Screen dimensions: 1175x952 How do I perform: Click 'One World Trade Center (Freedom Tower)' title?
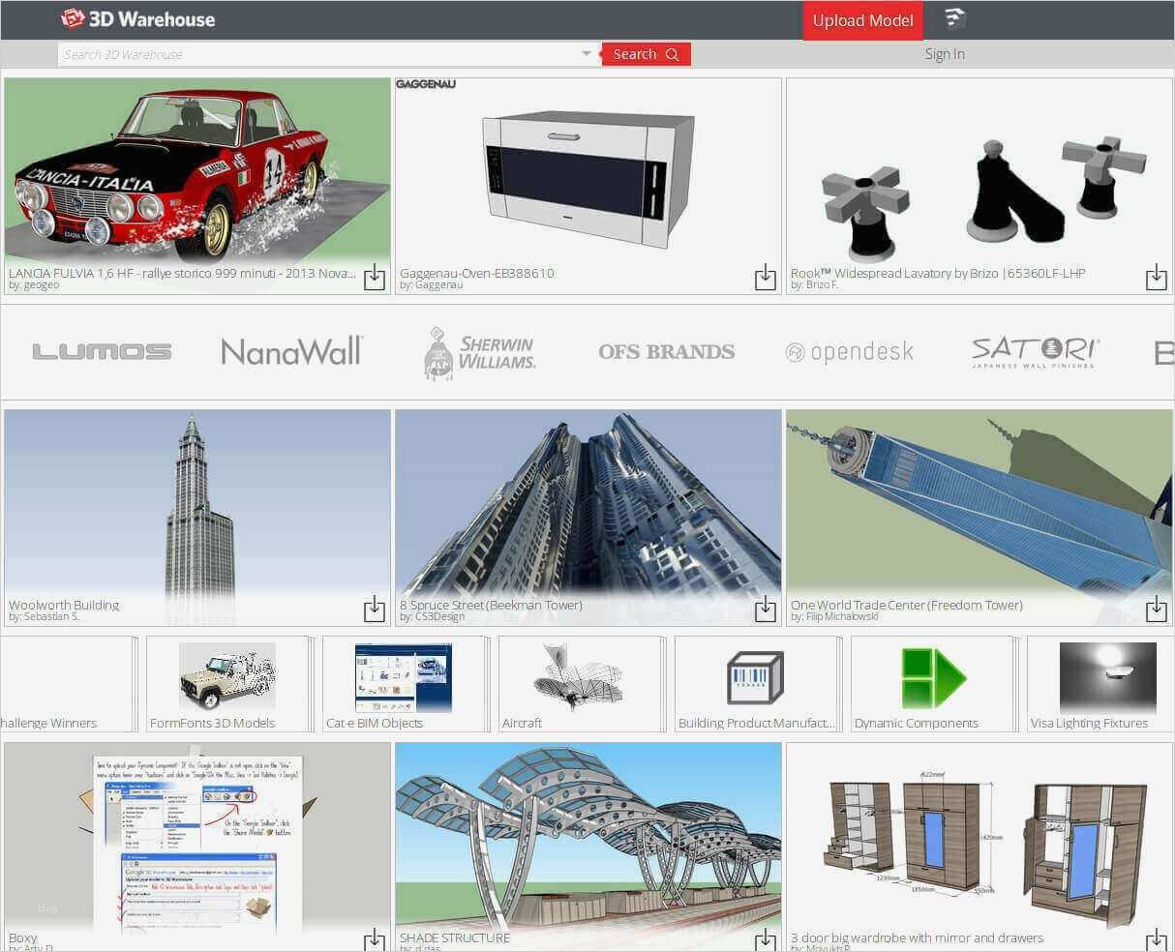tap(906, 605)
